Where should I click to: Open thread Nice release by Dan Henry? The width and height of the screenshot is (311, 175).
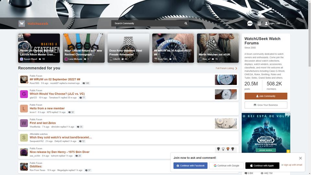[60, 152]
